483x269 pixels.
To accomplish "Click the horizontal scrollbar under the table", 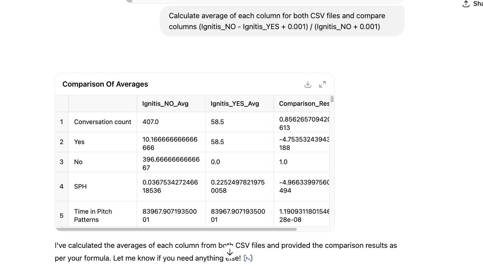I will tap(176, 229).
